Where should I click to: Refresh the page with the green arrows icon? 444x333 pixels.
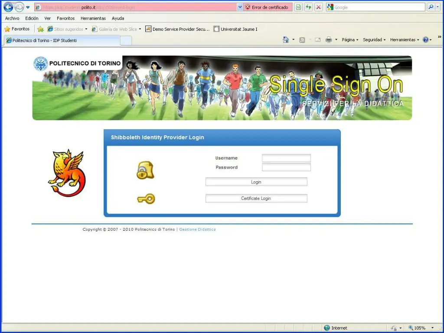click(308, 7)
